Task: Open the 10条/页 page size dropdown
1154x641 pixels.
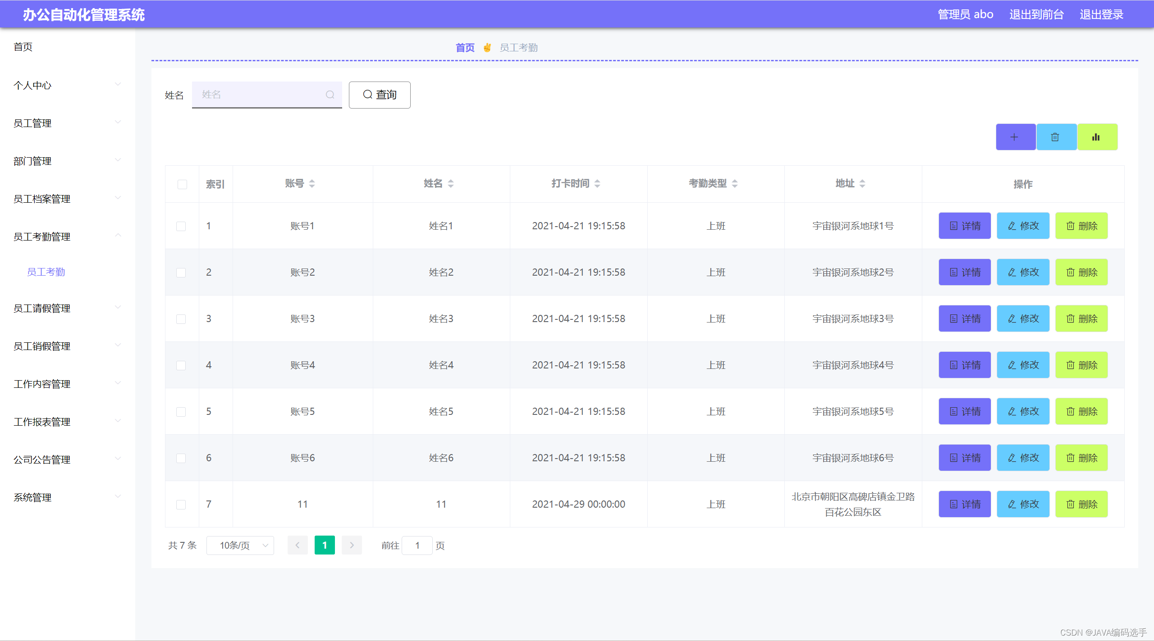Action: click(240, 545)
